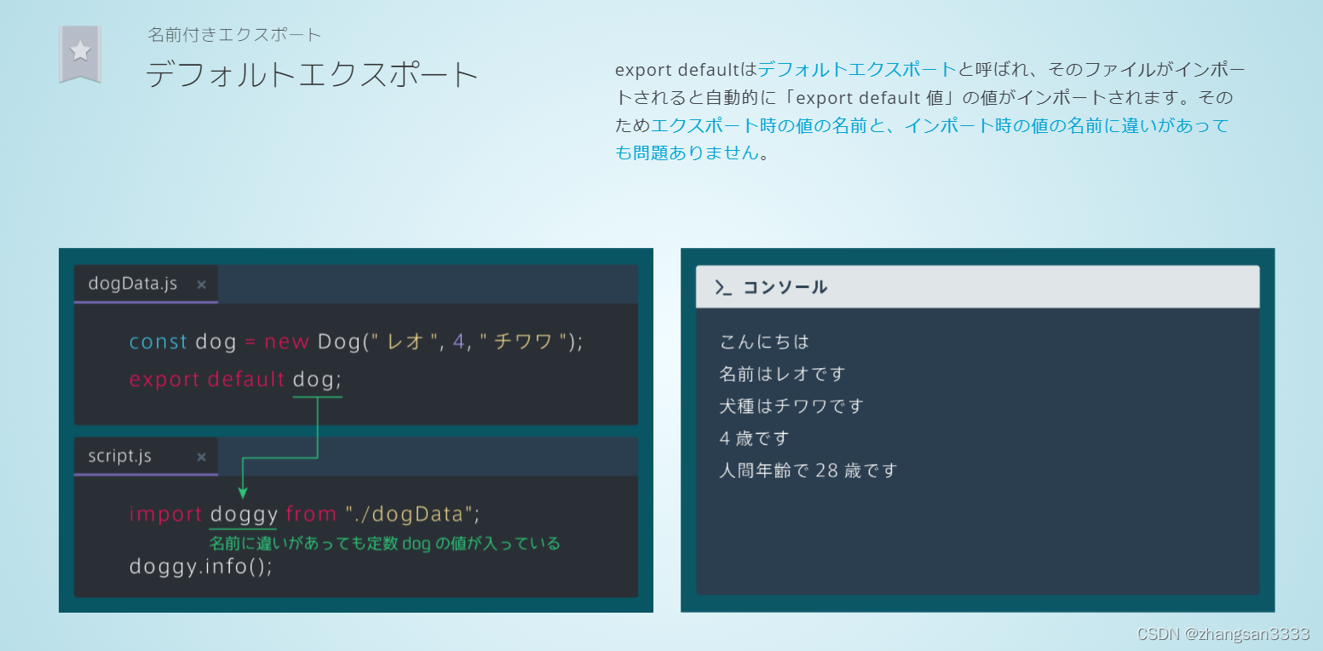Click the 名前付きエクスポート subtitle
Viewport: 1323px width, 651px height.
click(x=234, y=35)
